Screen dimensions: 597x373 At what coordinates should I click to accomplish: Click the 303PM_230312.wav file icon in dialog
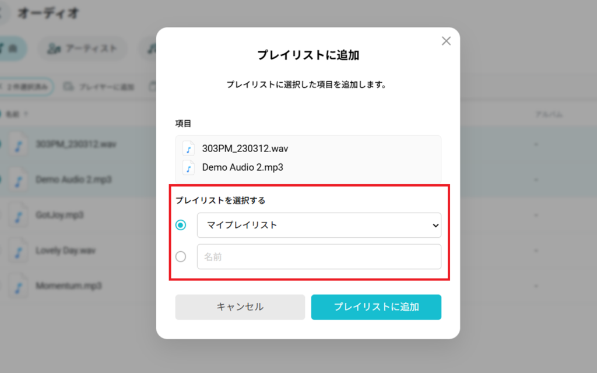[x=188, y=149]
